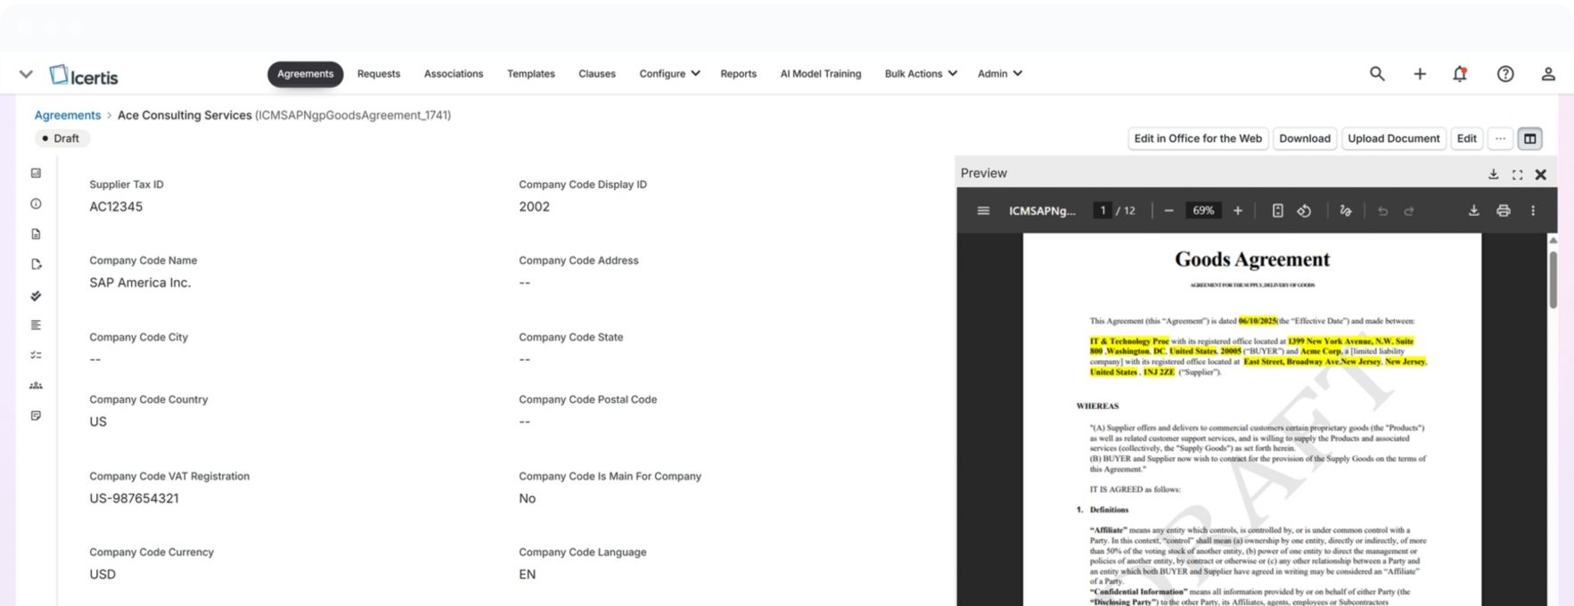Toggle the split preview panel view
Image resolution: width=1574 pixels, height=606 pixels.
pos(1530,138)
